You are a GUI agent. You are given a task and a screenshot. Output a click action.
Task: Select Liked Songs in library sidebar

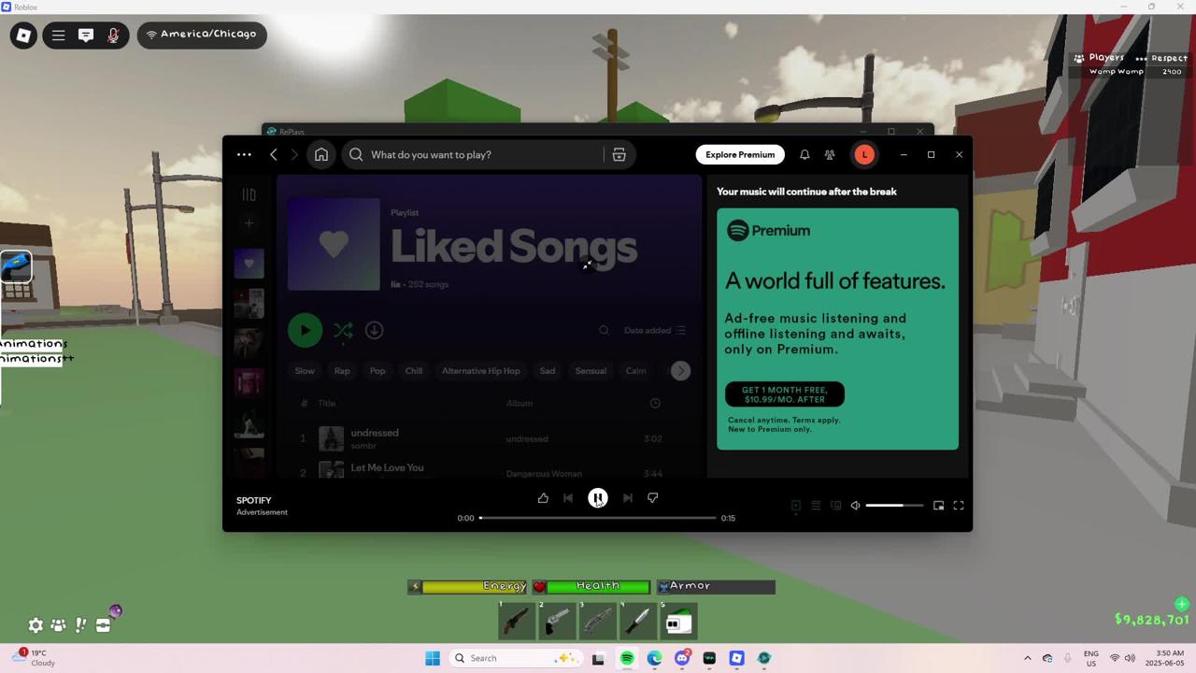249,264
